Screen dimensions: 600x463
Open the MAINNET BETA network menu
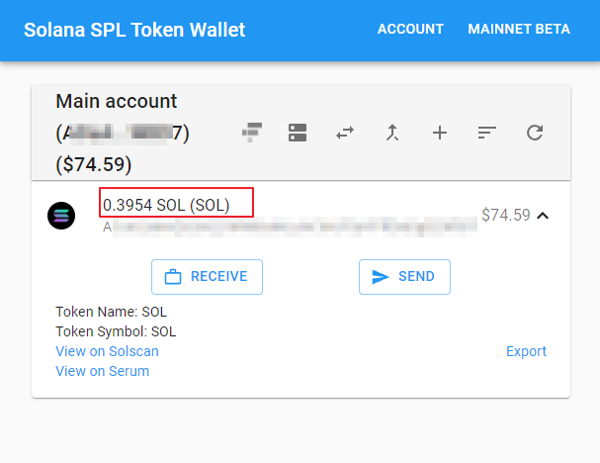[x=519, y=29]
